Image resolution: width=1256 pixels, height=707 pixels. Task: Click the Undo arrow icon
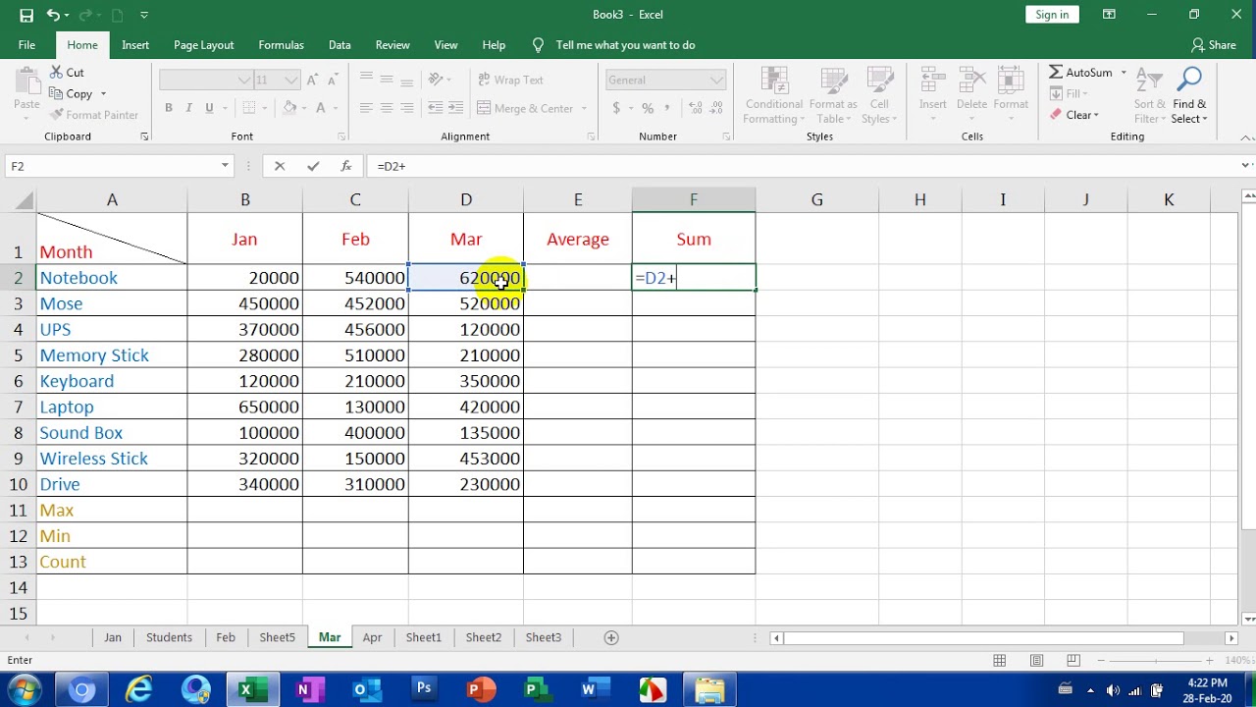click(x=53, y=15)
